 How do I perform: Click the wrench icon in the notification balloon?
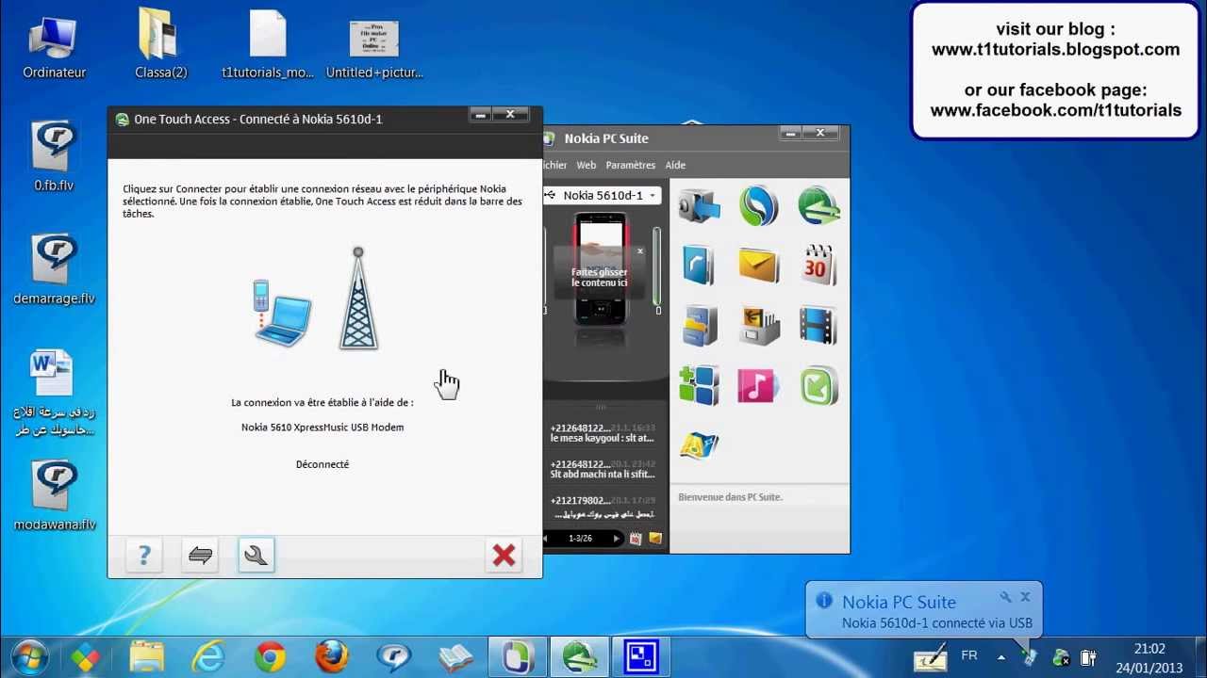[x=1005, y=597]
